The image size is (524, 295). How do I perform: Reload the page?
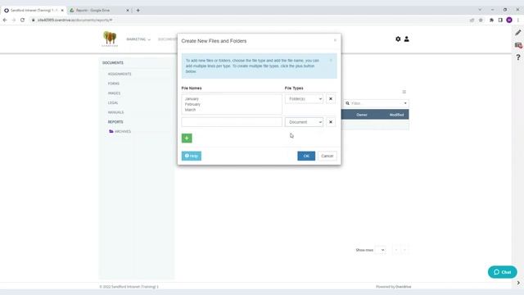(x=22, y=20)
